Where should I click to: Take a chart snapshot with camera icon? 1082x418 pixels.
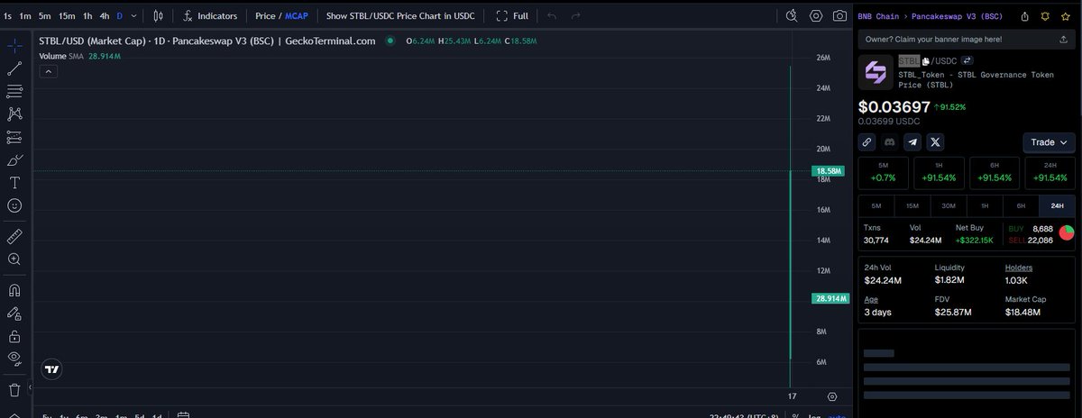pyautogui.click(x=839, y=15)
